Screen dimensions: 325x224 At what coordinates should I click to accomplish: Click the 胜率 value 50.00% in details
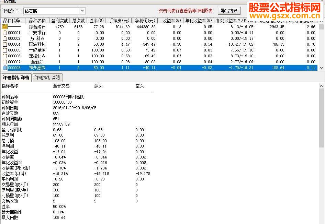point(59,207)
